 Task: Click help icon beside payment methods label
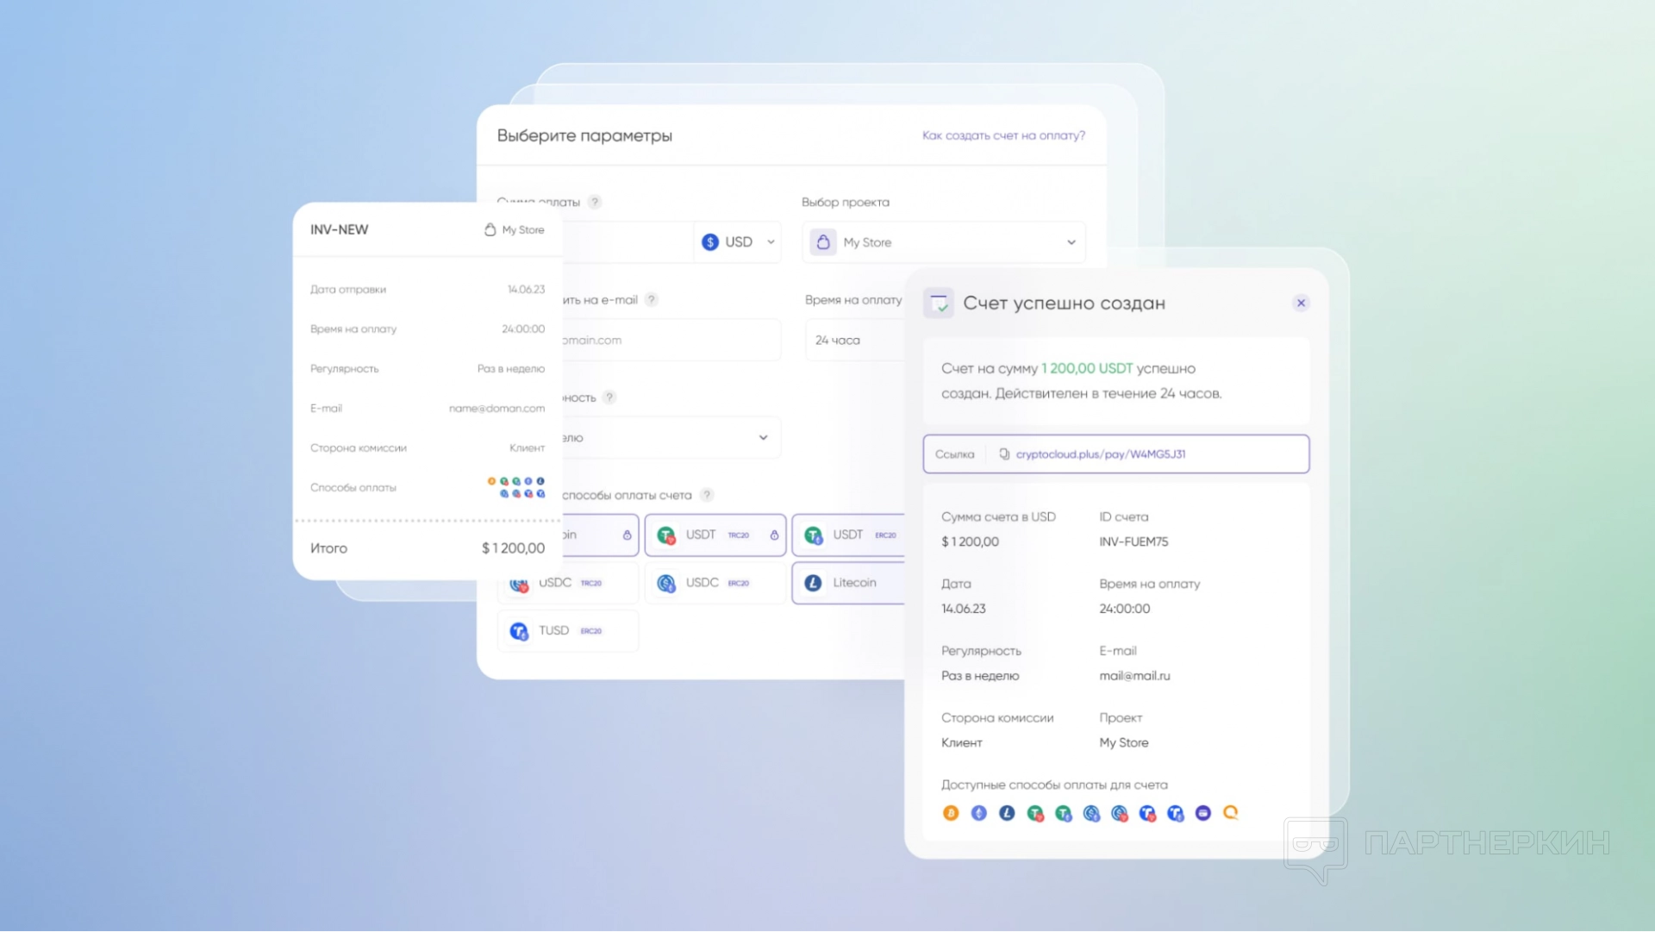pos(707,495)
